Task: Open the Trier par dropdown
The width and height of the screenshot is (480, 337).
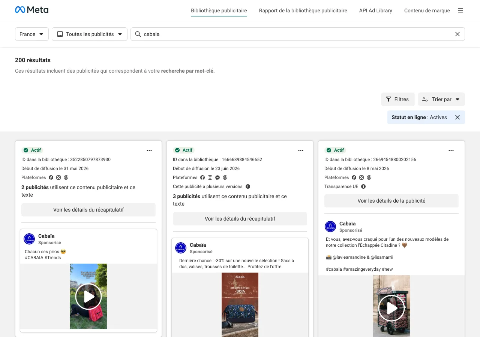Action: coord(441,99)
